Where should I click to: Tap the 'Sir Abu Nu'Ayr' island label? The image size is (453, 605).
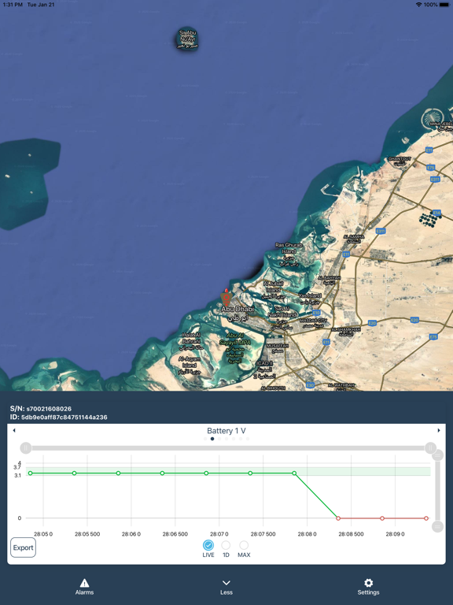tap(188, 39)
